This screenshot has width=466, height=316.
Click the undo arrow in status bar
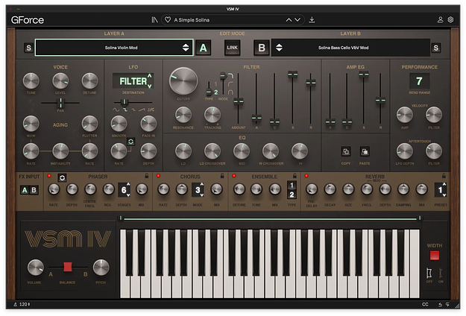point(440,304)
